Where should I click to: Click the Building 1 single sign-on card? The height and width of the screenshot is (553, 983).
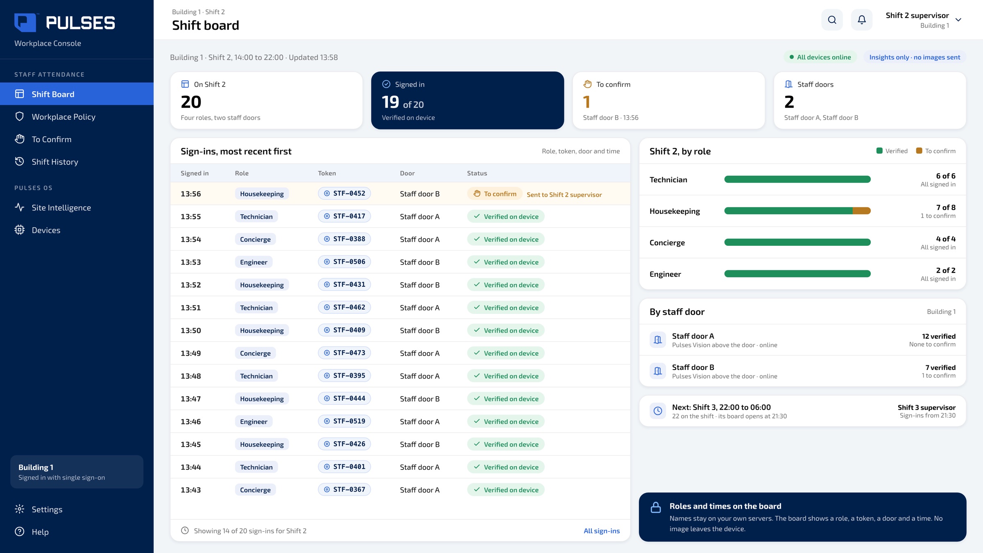point(77,472)
